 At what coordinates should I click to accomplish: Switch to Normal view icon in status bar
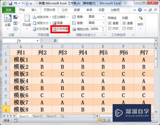[x=100, y=121]
